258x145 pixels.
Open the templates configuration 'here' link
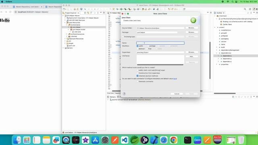click(x=175, y=79)
